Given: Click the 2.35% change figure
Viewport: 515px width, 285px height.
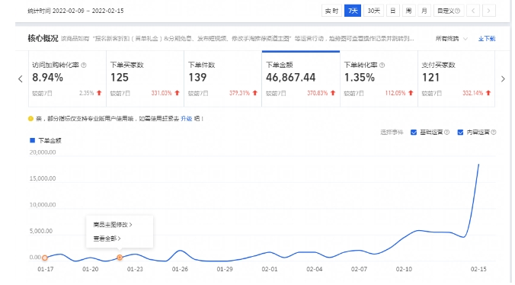Looking at the screenshot, I should [86, 93].
